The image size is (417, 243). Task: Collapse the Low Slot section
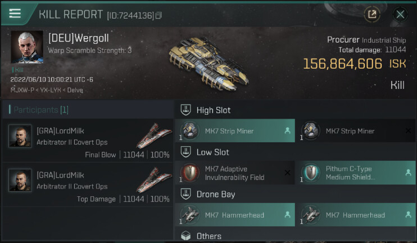tap(187, 152)
